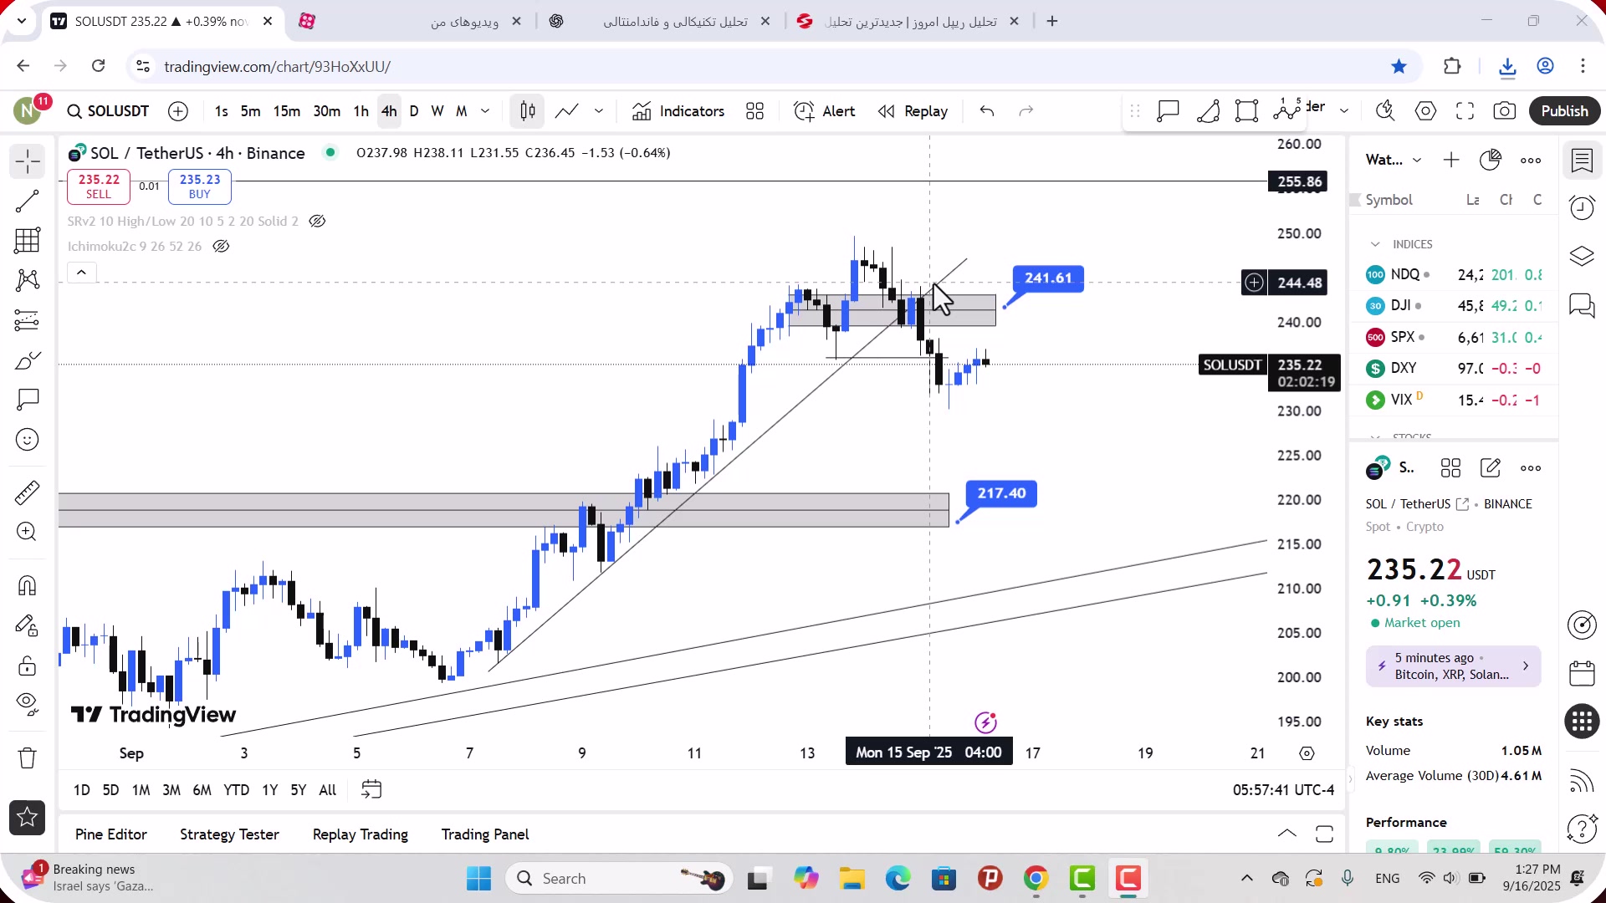
Task: Hide all drawings with the eye tool
Action: click(x=27, y=705)
